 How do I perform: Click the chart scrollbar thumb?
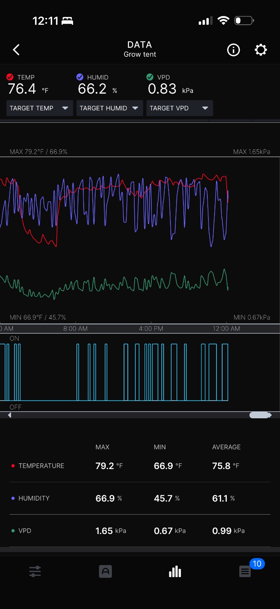[x=259, y=415]
